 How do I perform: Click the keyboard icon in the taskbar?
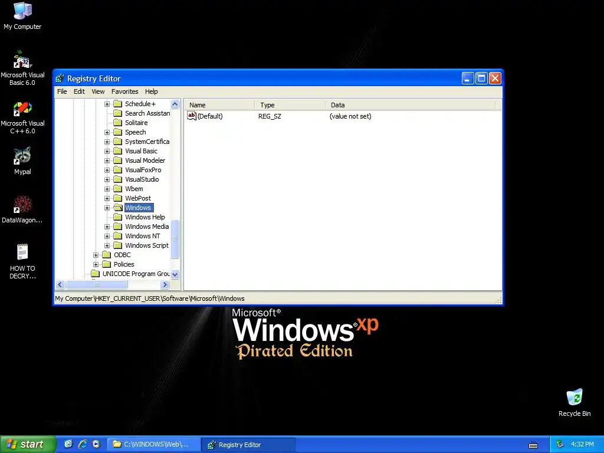point(533,445)
